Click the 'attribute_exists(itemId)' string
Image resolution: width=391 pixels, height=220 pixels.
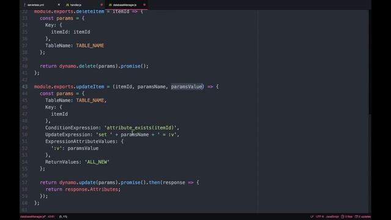[x=140, y=128]
